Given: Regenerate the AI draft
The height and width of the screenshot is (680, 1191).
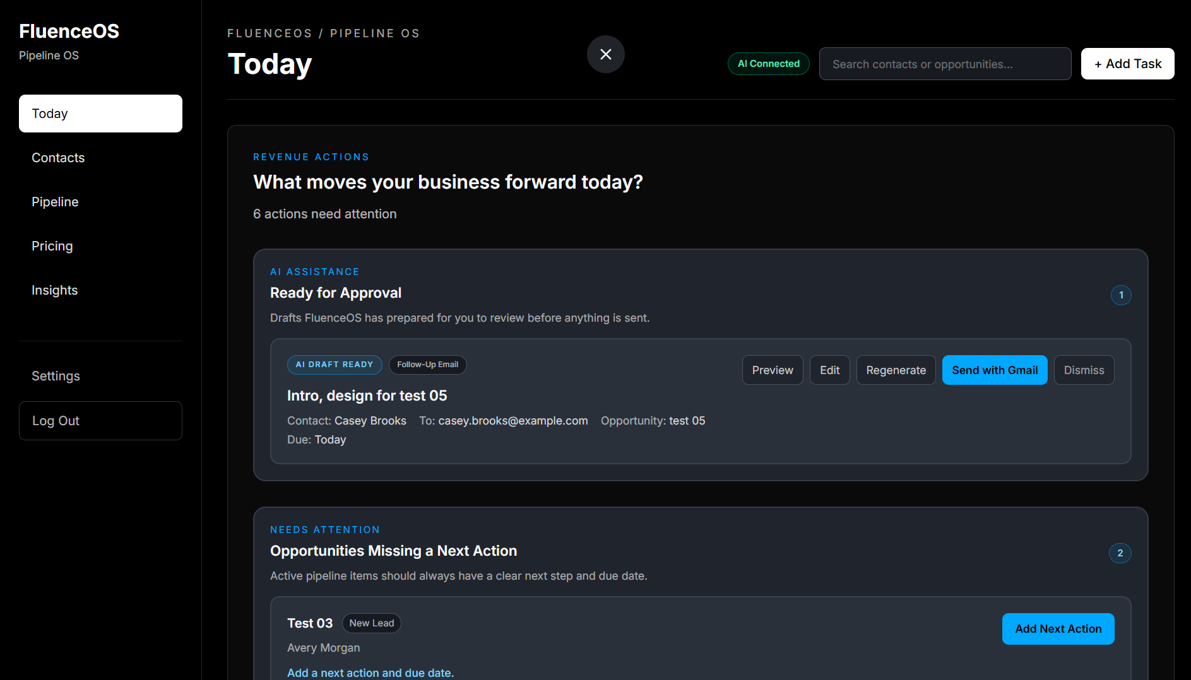Looking at the screenshot, I should 896,370.
